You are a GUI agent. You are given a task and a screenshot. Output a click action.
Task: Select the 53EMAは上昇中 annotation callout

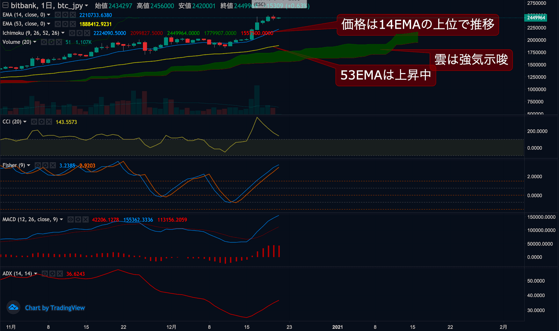(x=385, y=75)
